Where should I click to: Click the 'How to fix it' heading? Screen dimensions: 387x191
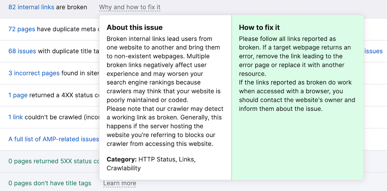tap(259, 27)
